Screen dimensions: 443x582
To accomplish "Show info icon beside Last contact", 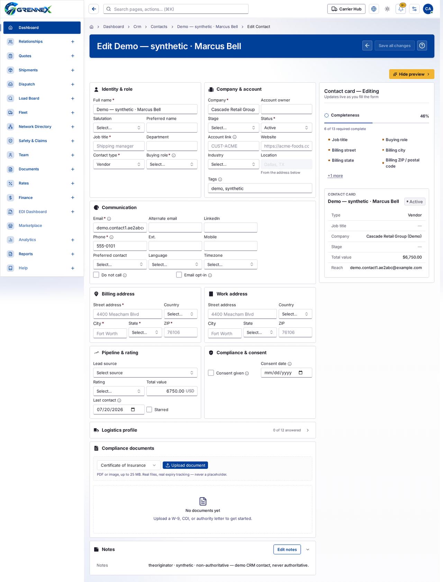I will click(x=119, y=400).
